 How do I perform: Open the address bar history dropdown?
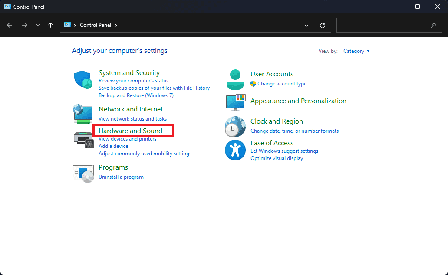(306, 25)
